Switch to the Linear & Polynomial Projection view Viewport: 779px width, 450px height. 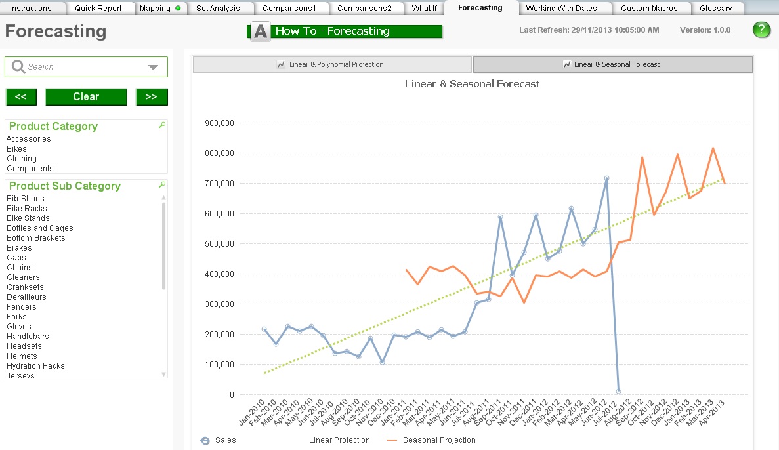point(331,64)
